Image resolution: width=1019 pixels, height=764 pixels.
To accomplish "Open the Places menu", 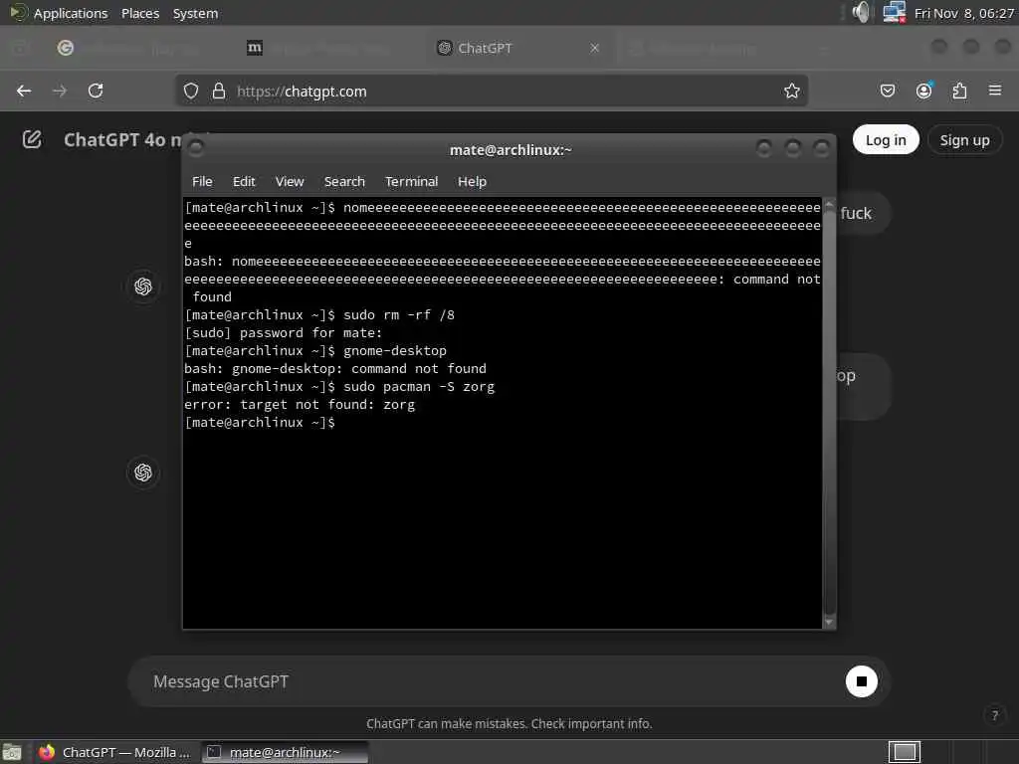I will 140,13.
